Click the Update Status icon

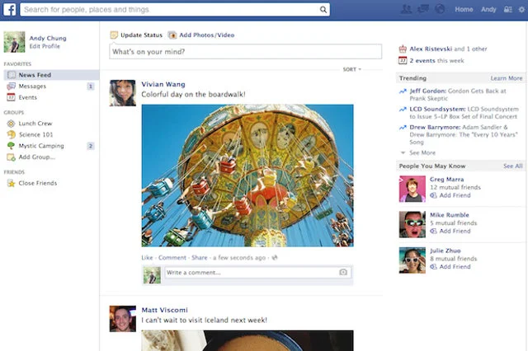114,35
